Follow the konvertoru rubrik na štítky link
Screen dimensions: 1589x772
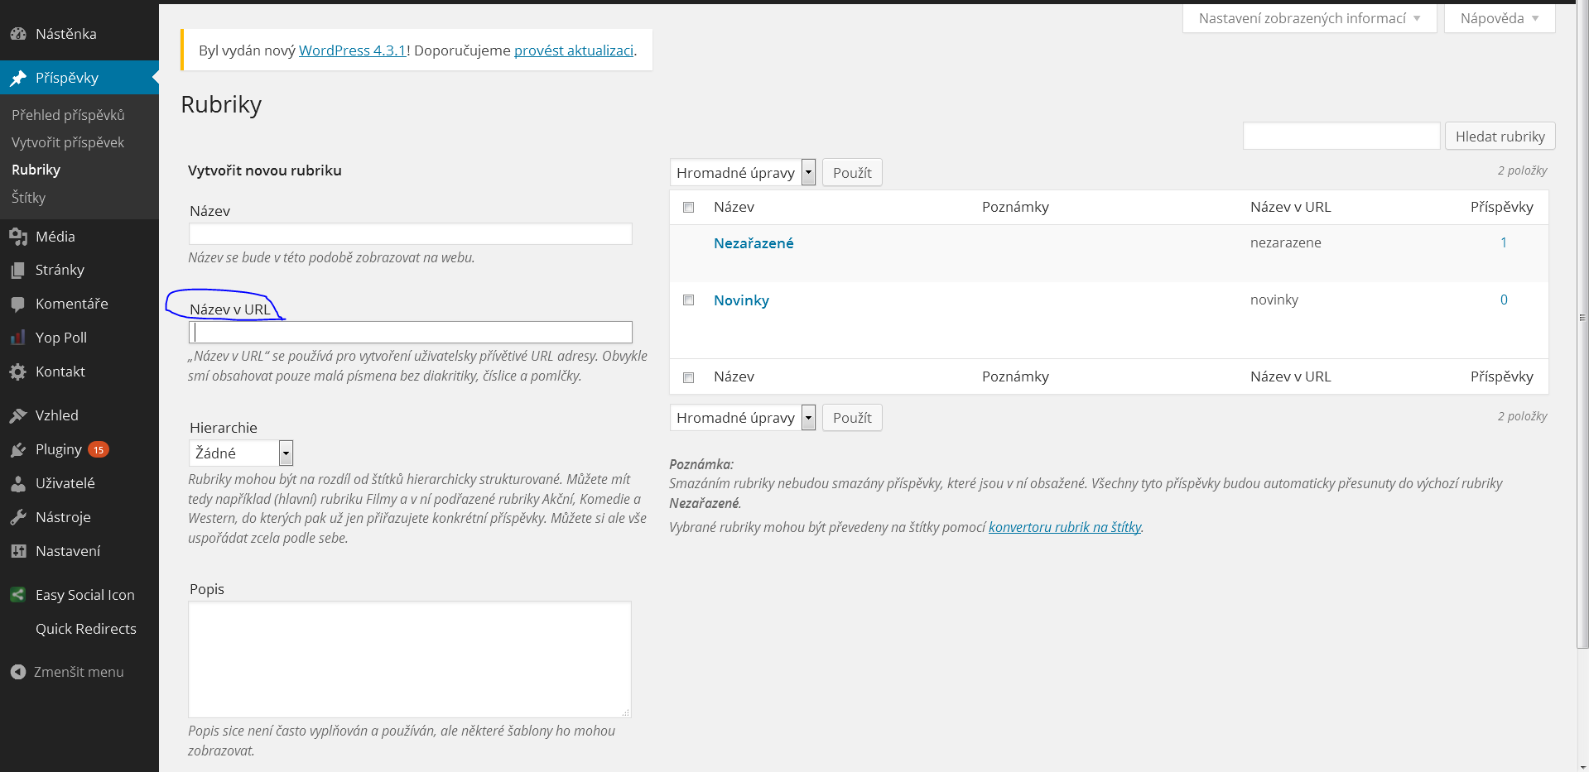pyautogui.click(x=1065, y=527)
